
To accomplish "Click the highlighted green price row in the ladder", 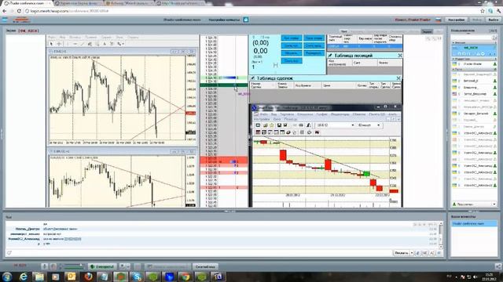I will click(223, 85).
